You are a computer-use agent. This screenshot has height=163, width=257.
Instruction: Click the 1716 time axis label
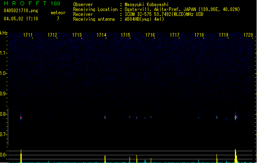click(x=150, y=35)
